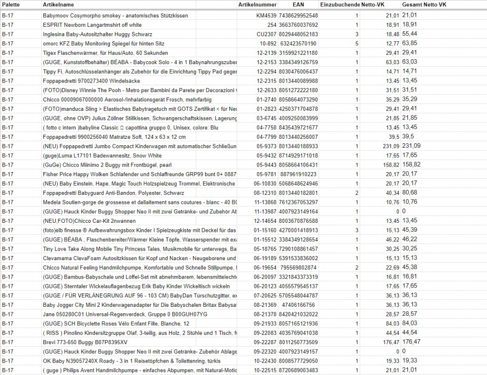Click the total value "55,44"
This screenshot has height=375, width=487.
click(x=409, y=34)
